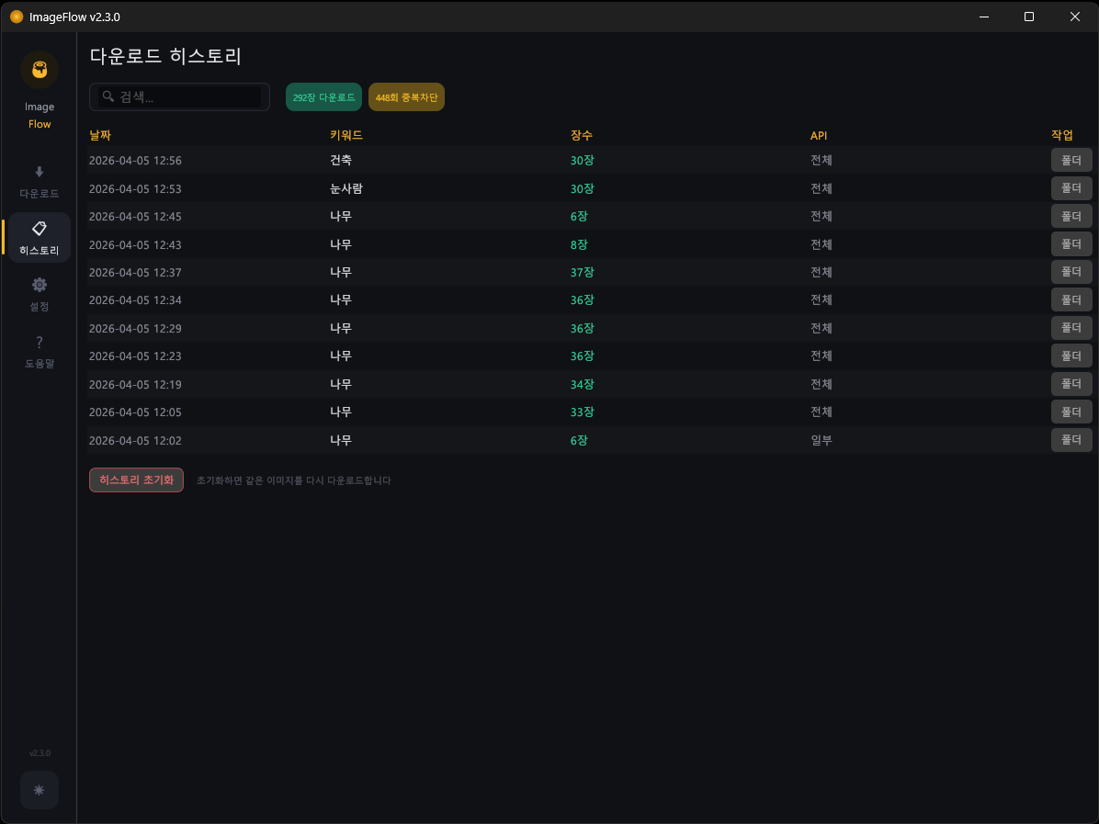
Task: Click the magnifier icon in search box
Action: 108,96
